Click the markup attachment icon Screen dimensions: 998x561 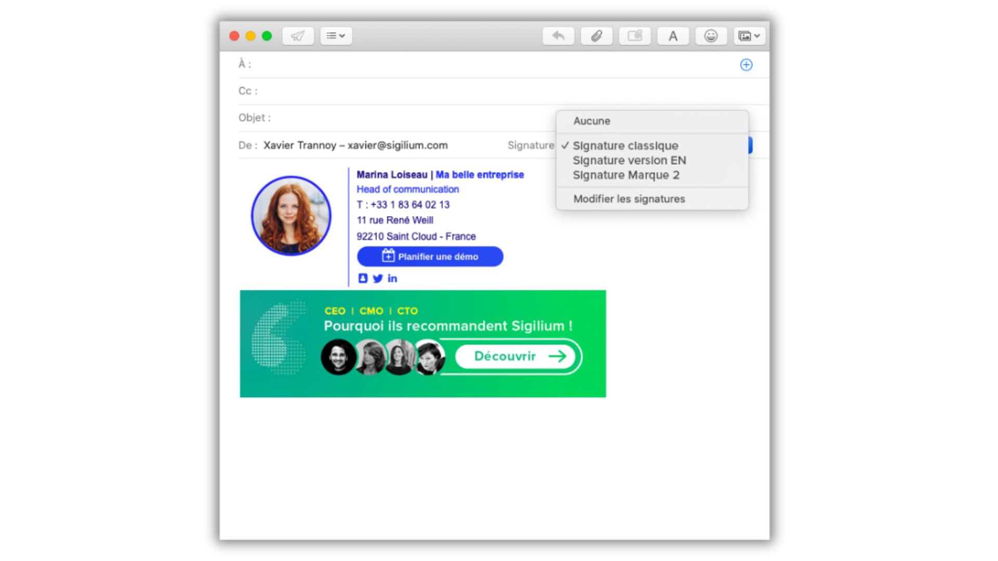(x=635, y=36)
